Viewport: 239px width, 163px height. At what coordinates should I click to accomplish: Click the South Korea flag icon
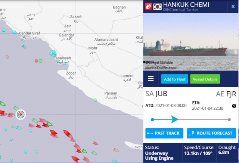[157, 7]
